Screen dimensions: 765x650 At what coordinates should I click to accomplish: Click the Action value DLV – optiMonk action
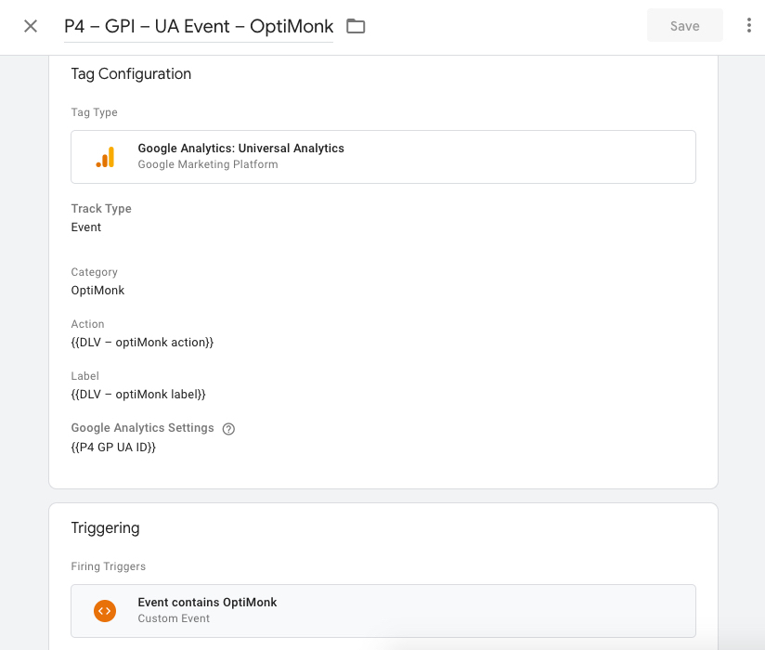tap(142, 343)
